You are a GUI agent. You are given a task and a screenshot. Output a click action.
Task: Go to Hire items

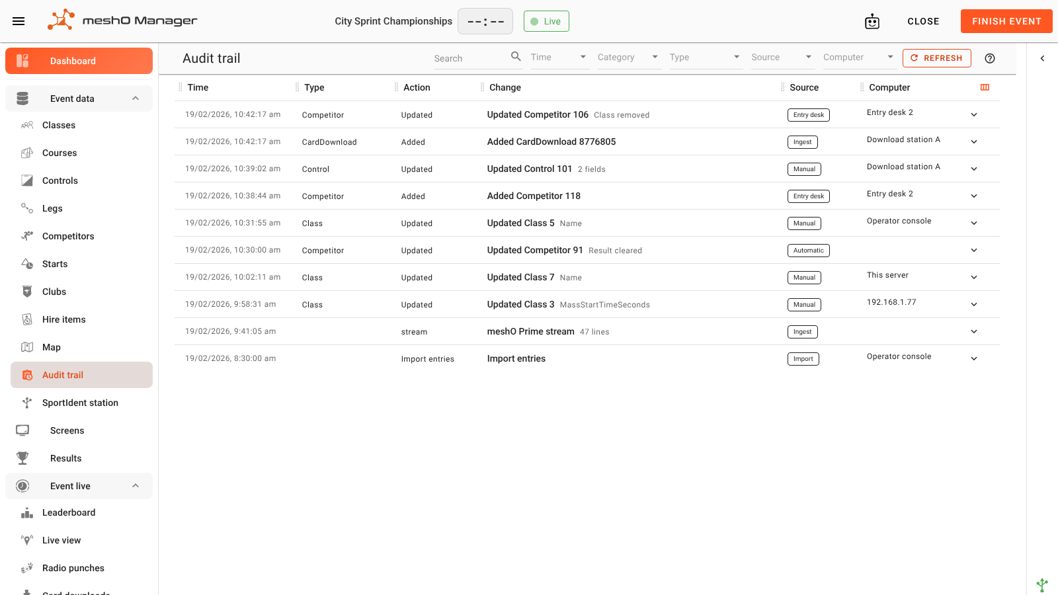coord(81,319)
